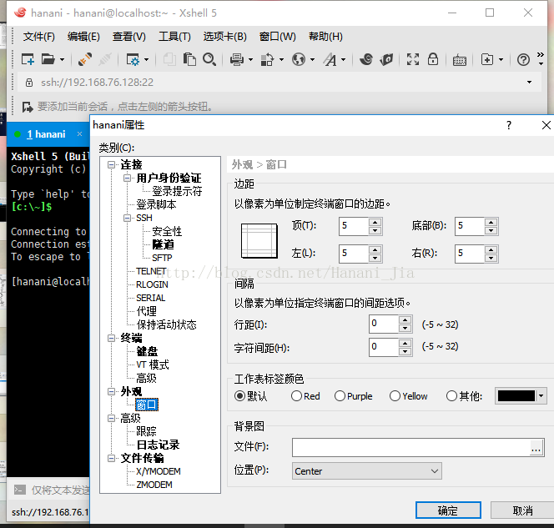Select the Yellow tab color radio button

[x=395, y=396]
